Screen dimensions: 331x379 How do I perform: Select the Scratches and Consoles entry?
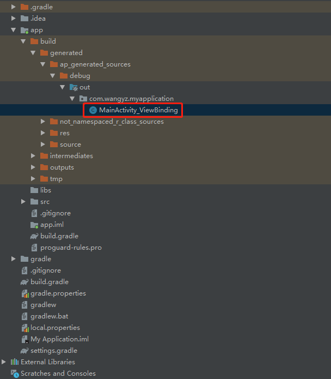point(58,374)
